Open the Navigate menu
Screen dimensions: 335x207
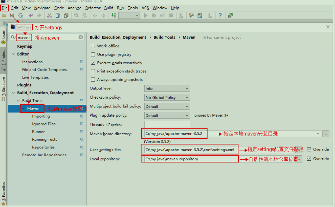[42, 8]
